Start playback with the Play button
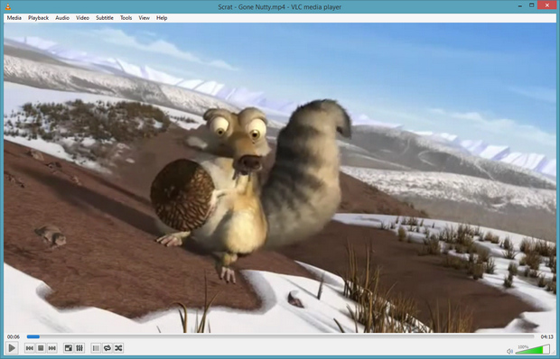Image resolution: width=560 pixels, height=359 pixels. tap(12, 348)
